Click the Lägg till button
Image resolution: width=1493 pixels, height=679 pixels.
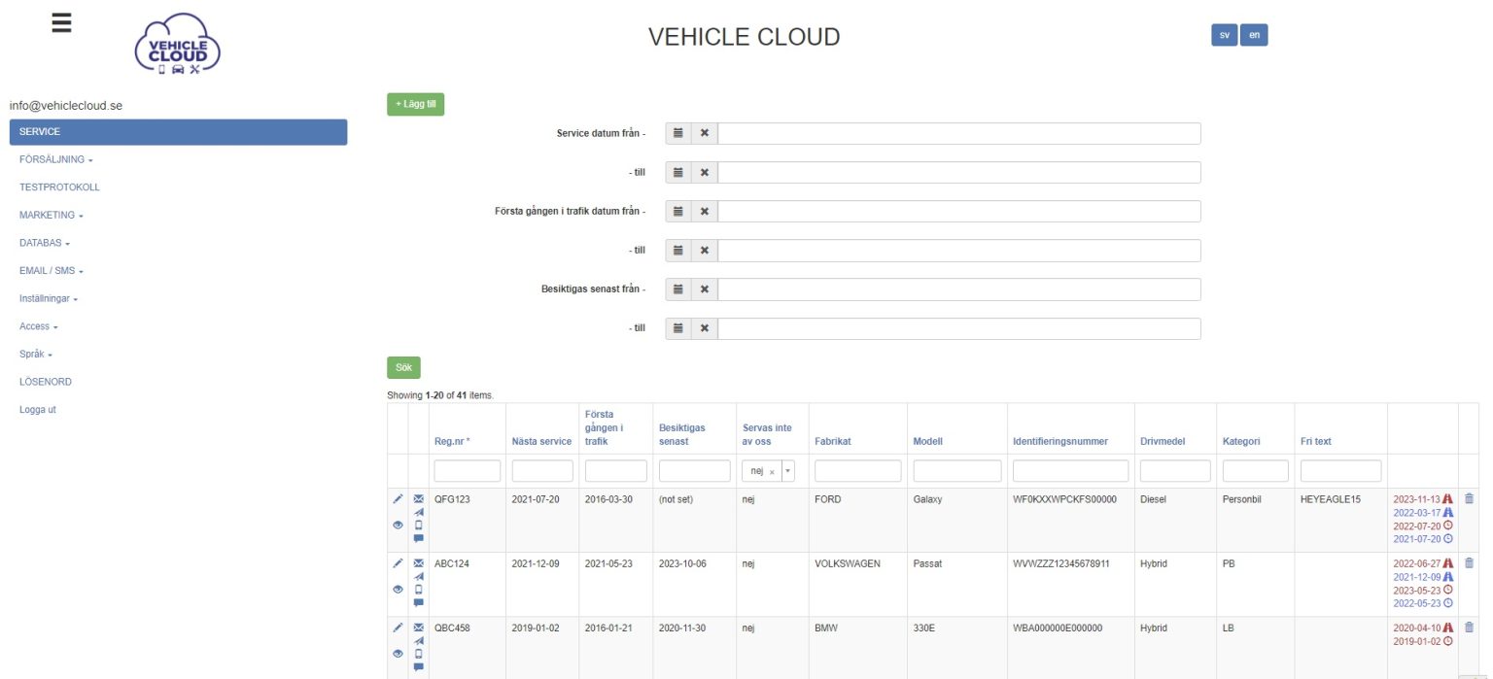coord(415,104)
